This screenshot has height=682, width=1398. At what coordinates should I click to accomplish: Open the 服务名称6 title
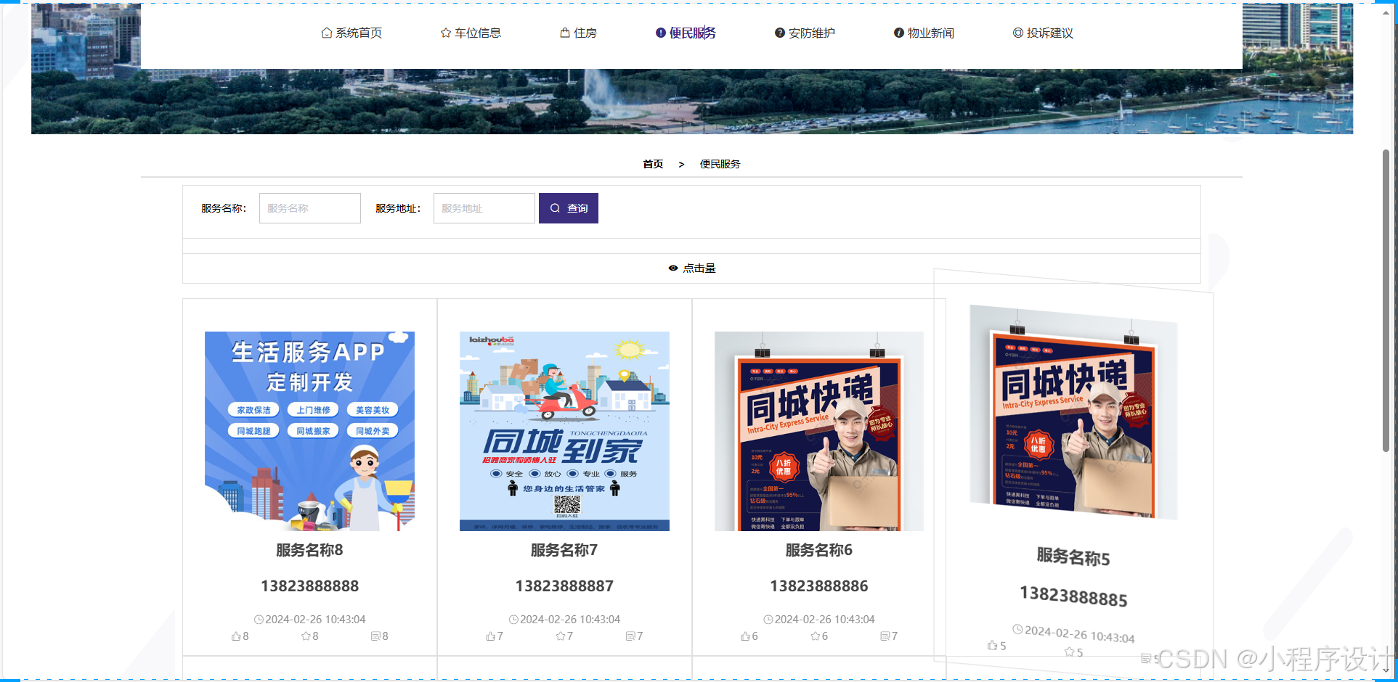pos(819,551)
